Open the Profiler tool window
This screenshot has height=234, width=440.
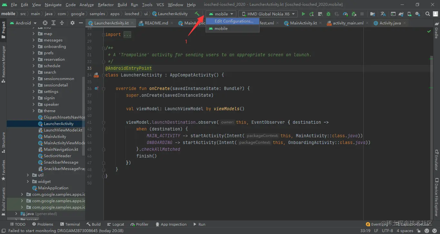140,224
